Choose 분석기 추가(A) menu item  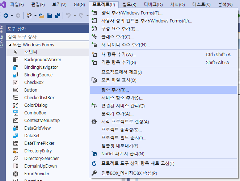click(163, 114)
